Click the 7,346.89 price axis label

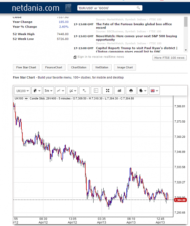tap(180, 152)
